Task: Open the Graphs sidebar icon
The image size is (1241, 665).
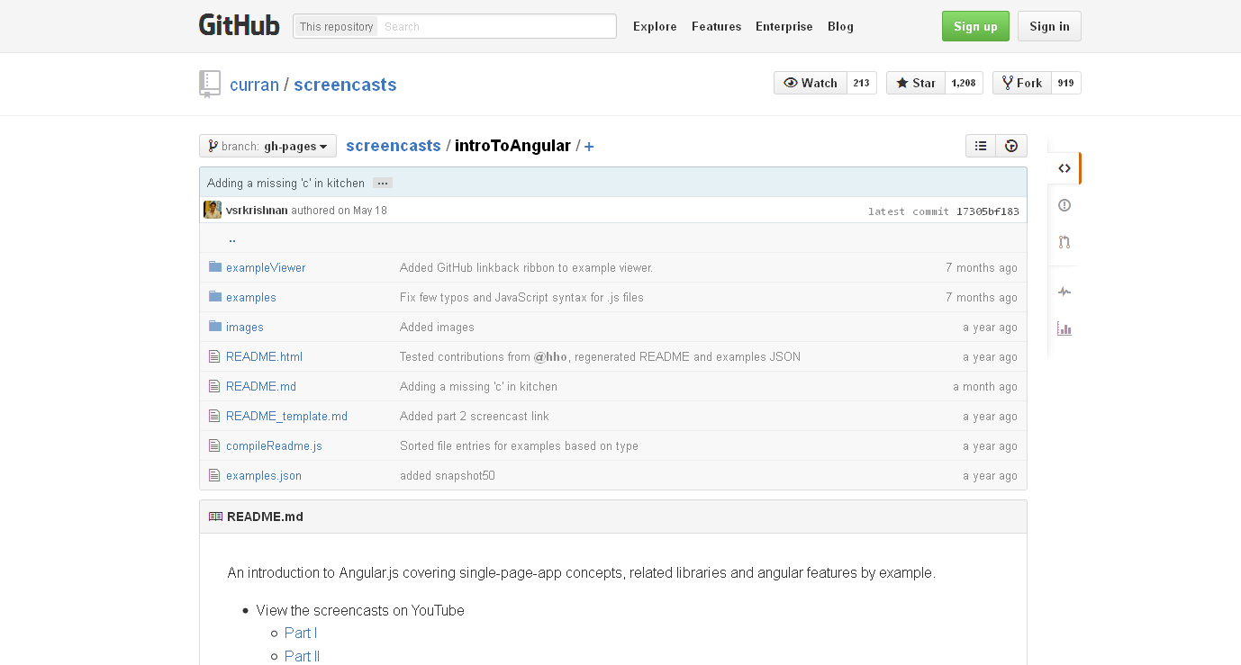Action: (1064, 329)
